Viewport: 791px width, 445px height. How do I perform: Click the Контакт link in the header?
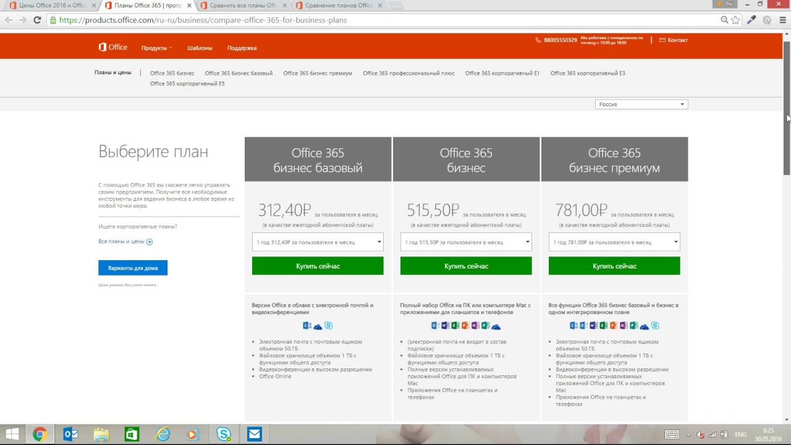coord(677,40)
